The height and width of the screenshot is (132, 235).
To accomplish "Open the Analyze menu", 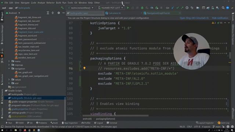I will point(41,3).
